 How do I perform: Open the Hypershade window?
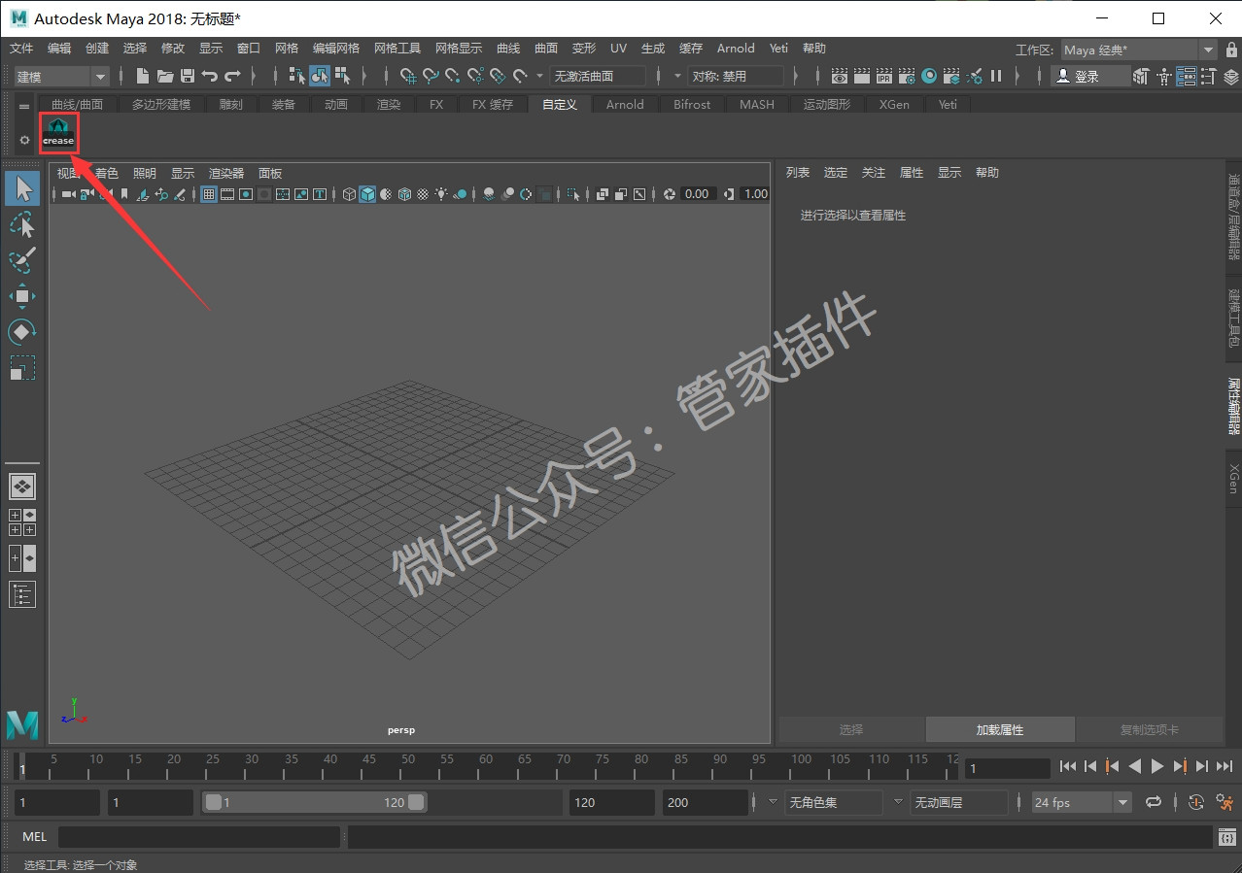pos(929,76)
